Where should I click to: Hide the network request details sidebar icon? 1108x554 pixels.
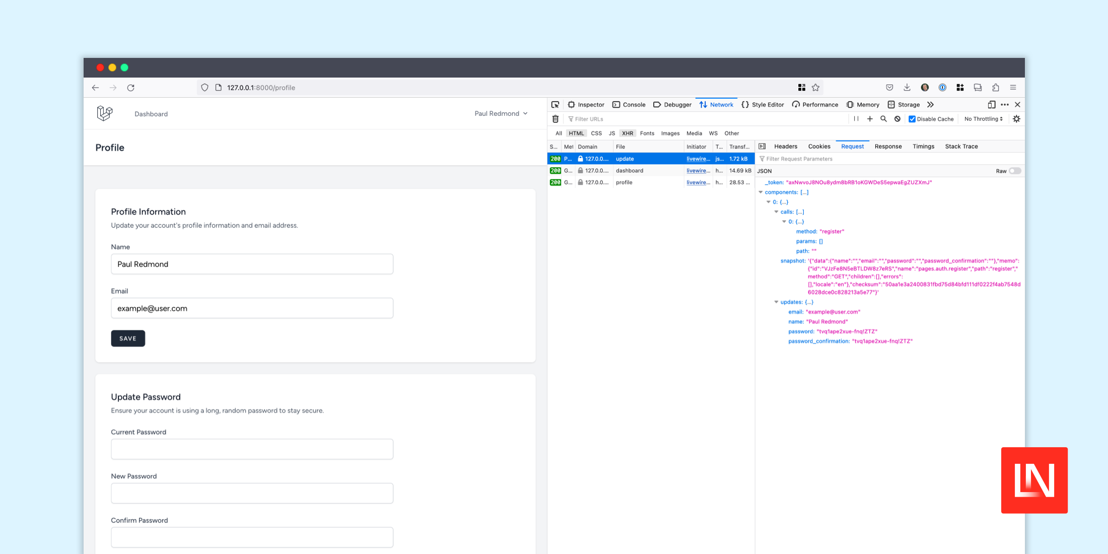pyautogui.click(x=762, y=147)
